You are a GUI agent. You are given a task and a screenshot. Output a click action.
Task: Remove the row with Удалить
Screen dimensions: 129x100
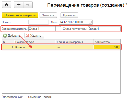tap(34, 36)
